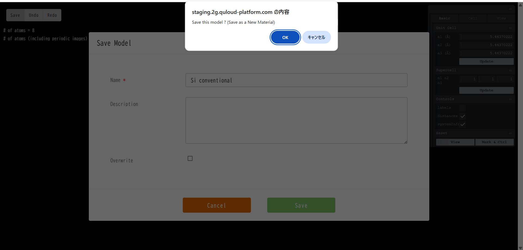Switch to the Cell tab
This screenshot has height=250, width=523.
coord(473,18)
